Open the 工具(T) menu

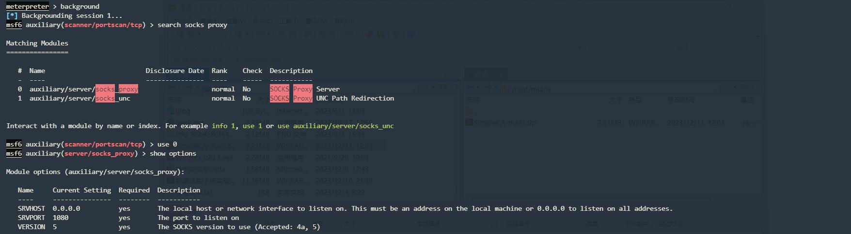click(289, 21)
